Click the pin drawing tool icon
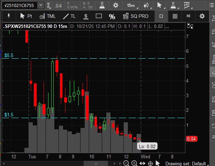The width and height of the screenshot is (215, 166). click(9, 16)
